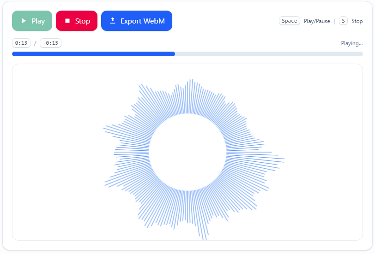Screen dimensions: 375x254
Task: Click the Play/Pause hint label
Action: 317,21
